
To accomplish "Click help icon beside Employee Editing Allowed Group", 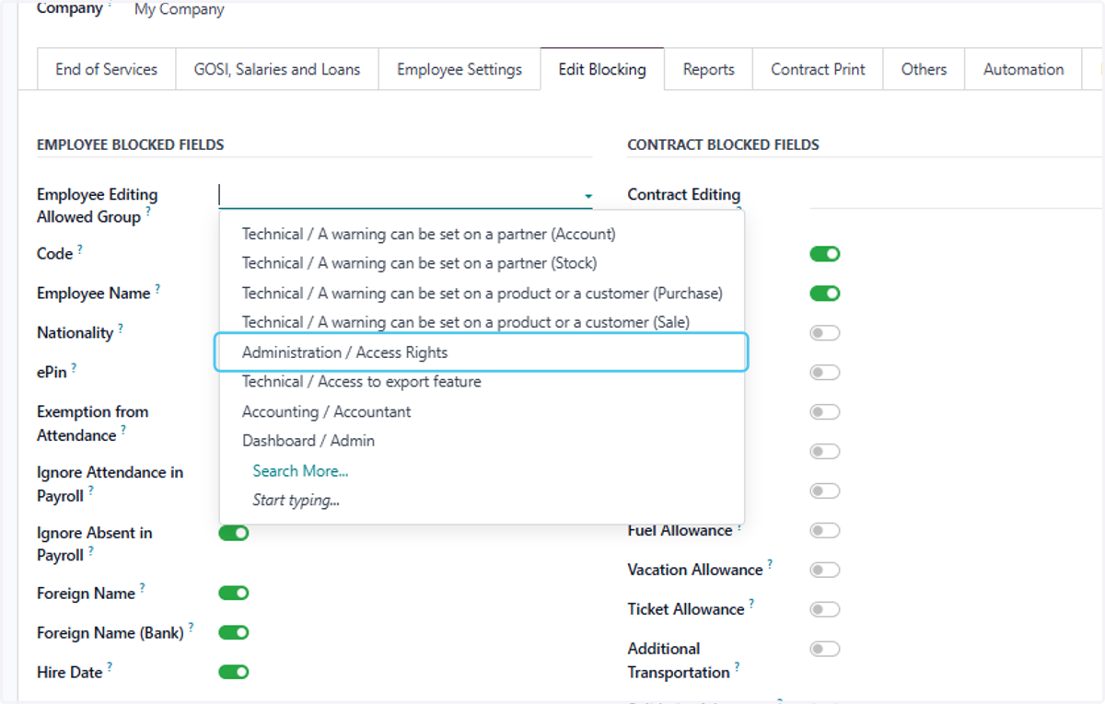I will pyautogui.click(x=148, y=212).
